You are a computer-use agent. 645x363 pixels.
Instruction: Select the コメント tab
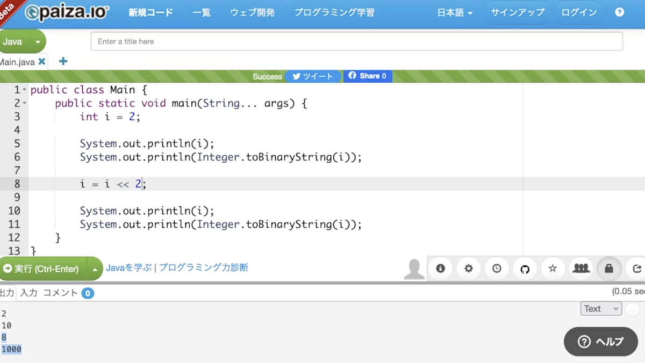[x=59, y=293]
